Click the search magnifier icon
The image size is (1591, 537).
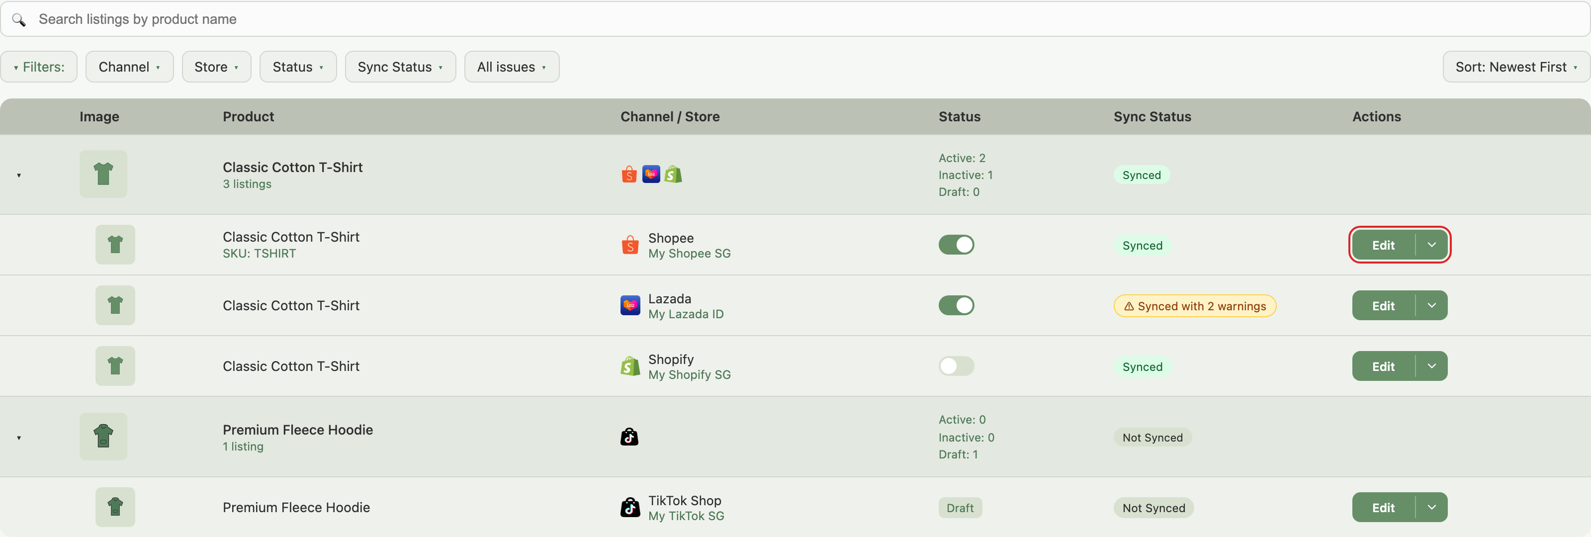pos(19,20)
